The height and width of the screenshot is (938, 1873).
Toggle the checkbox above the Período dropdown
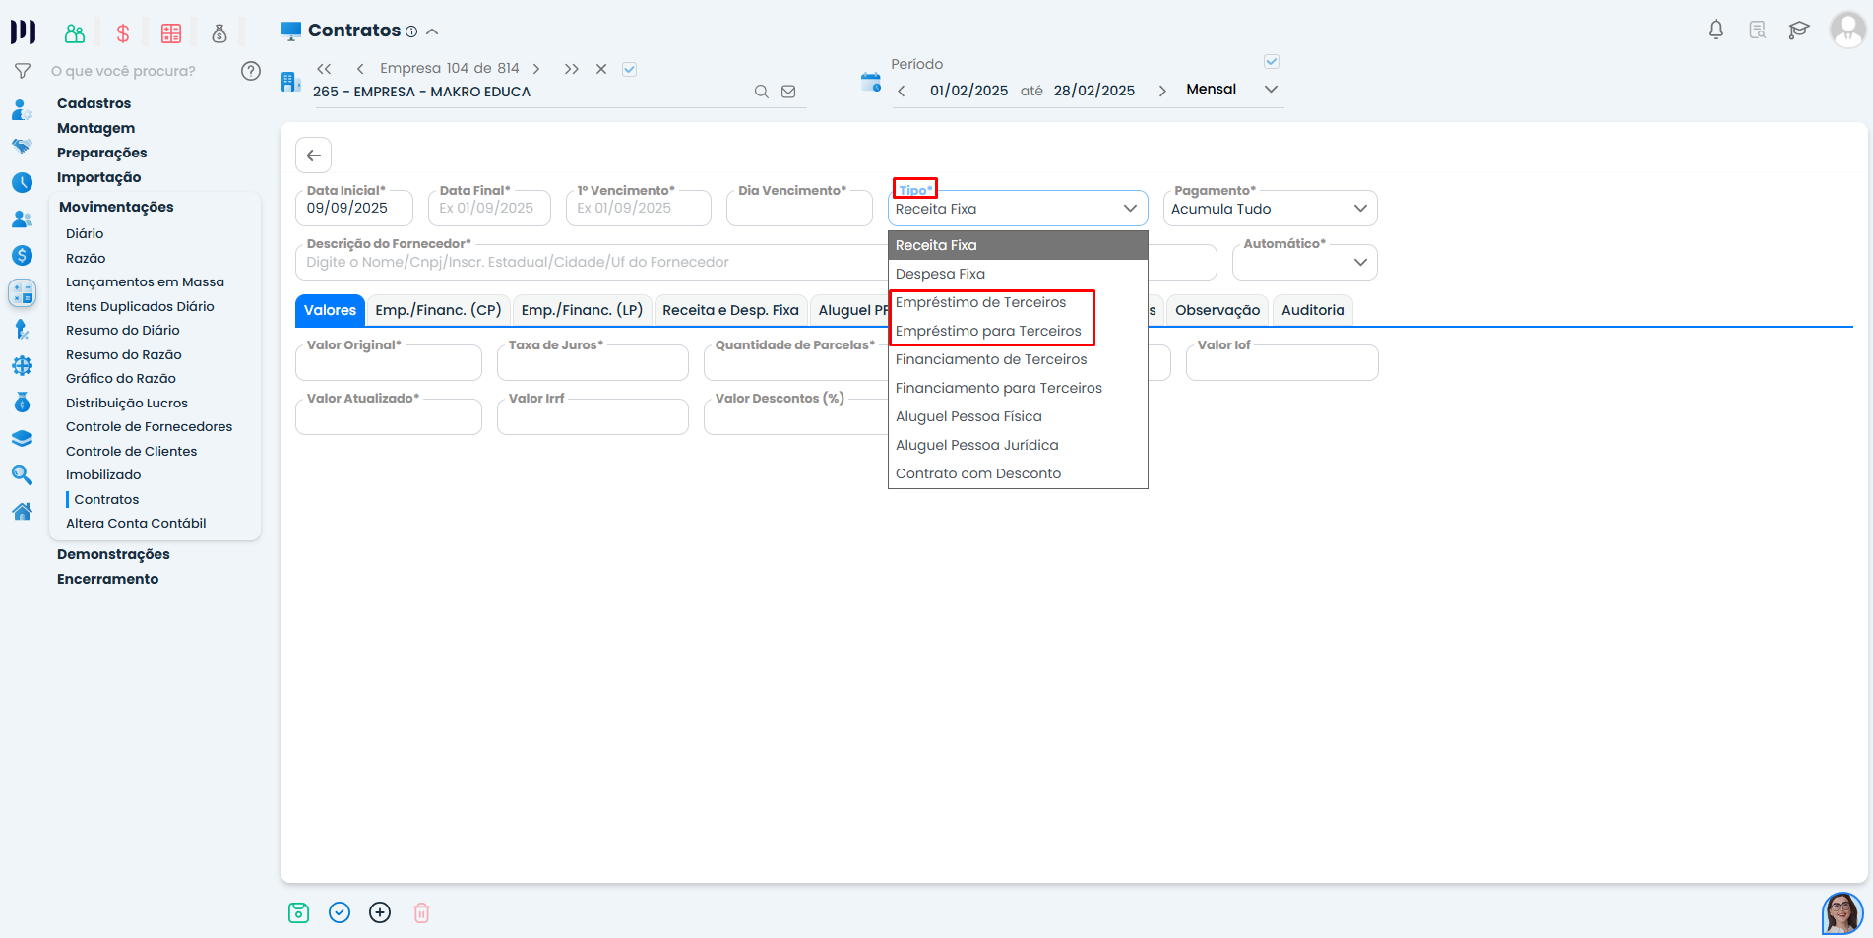tap(1271, 62)
